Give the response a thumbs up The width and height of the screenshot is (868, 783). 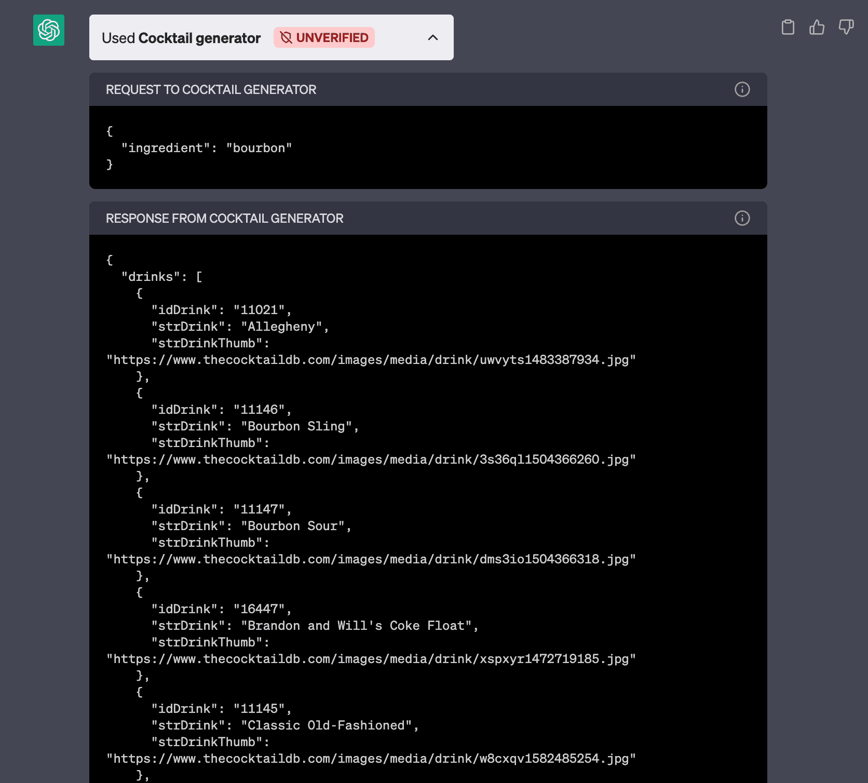[817, 27]
